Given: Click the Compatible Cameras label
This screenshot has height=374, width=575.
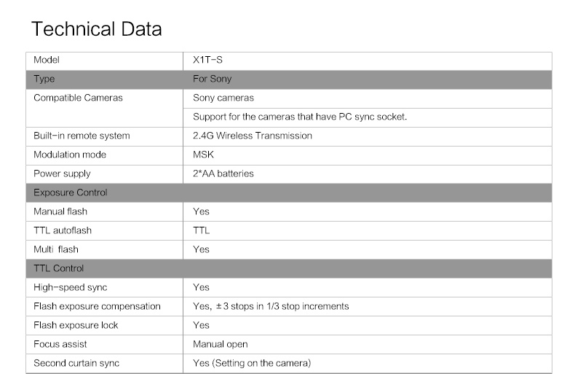Looking at the screenshot, I should [78, 98].
